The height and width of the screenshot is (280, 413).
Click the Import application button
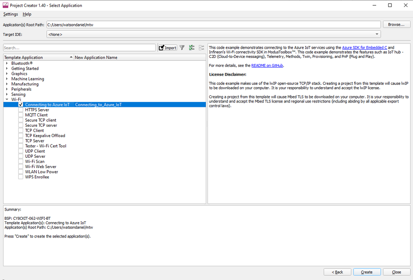[x=167, y=48]
